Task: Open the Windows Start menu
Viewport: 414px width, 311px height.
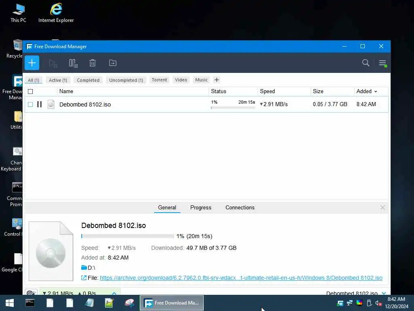Action: [x=10, y=303]
